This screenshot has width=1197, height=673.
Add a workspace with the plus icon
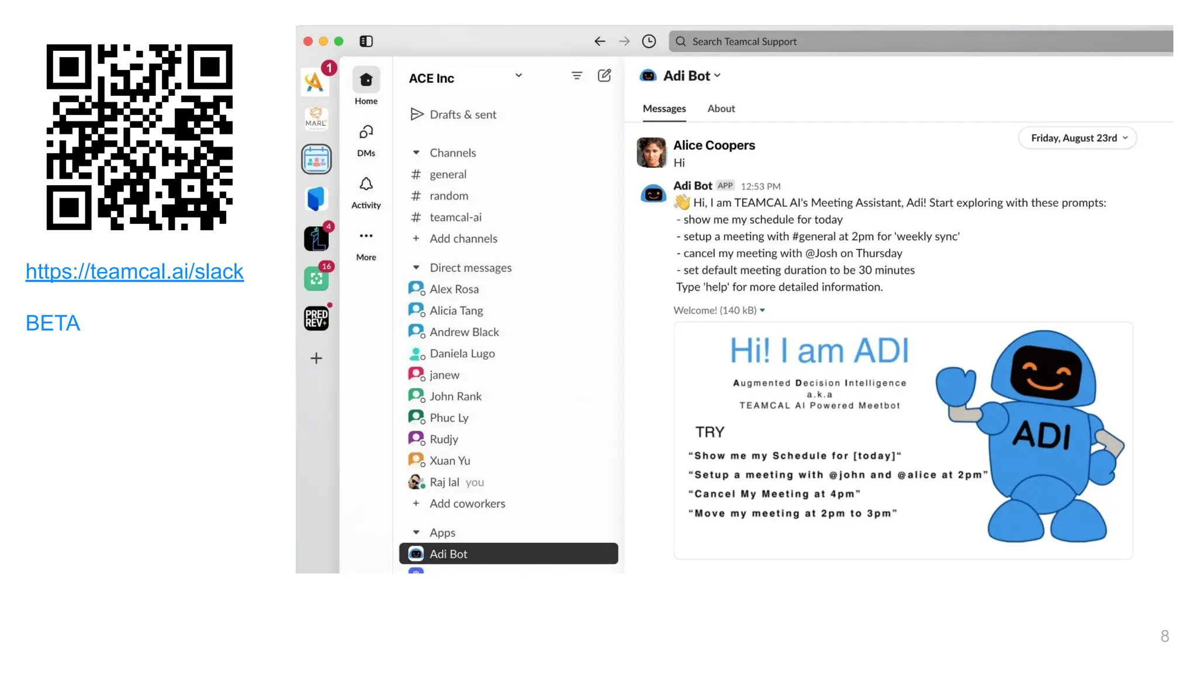[x=316, y=358]
